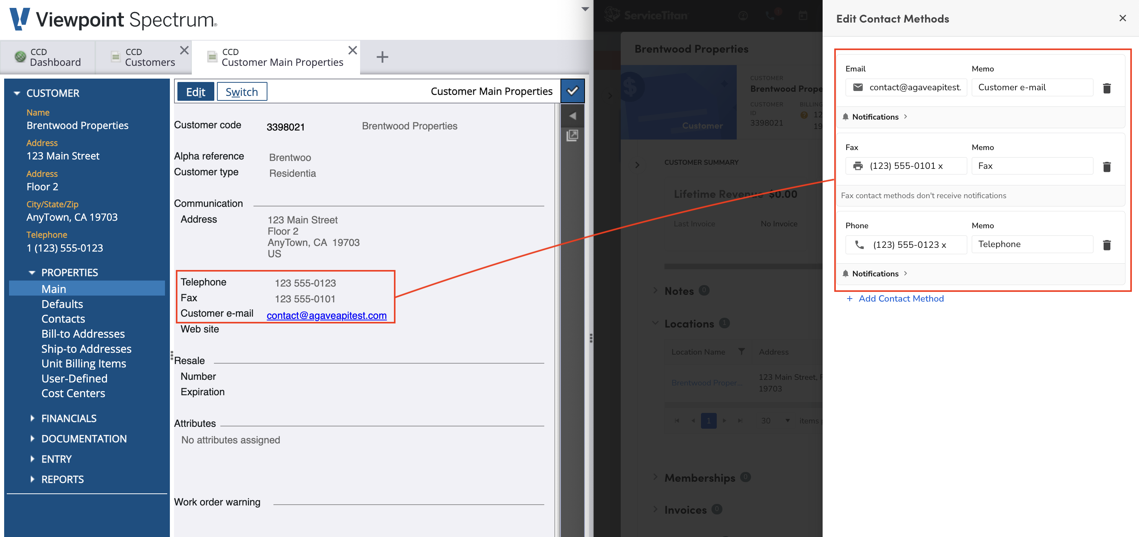Collapse the PROPERTIES tree group
Viewport: 1139px width, 537px height.
pyautogui.click(x=32, y=273)
